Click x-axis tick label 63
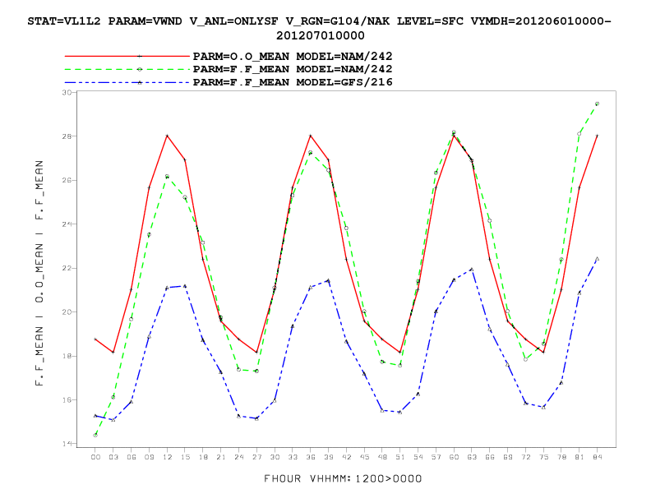This screenshot has height=503, width=651. tap(472, 457)
